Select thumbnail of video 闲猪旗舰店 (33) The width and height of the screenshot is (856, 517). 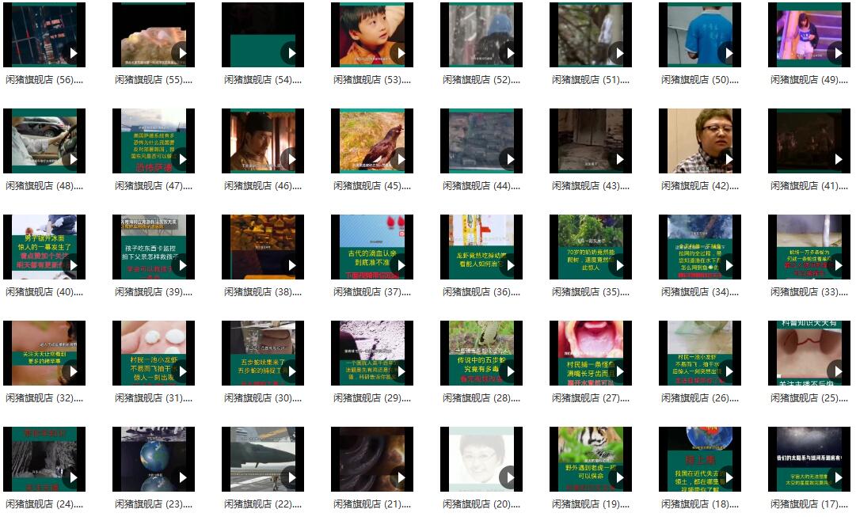coord(809,247)
